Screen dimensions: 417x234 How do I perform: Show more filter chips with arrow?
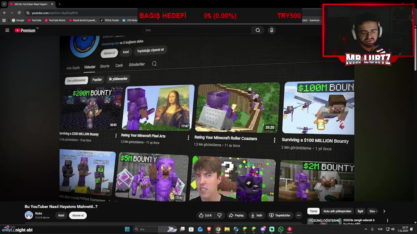pos(384,211)
